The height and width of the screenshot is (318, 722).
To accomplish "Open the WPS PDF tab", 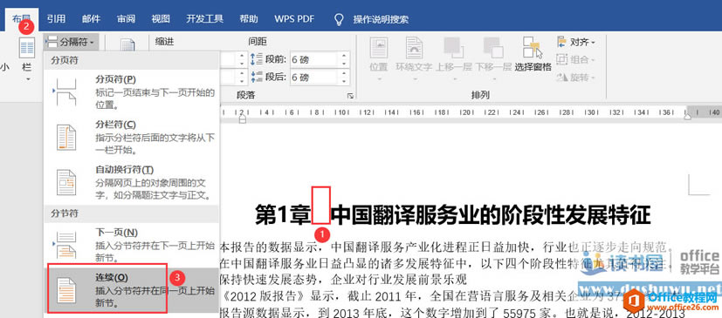I will click(x=294, y=19).
